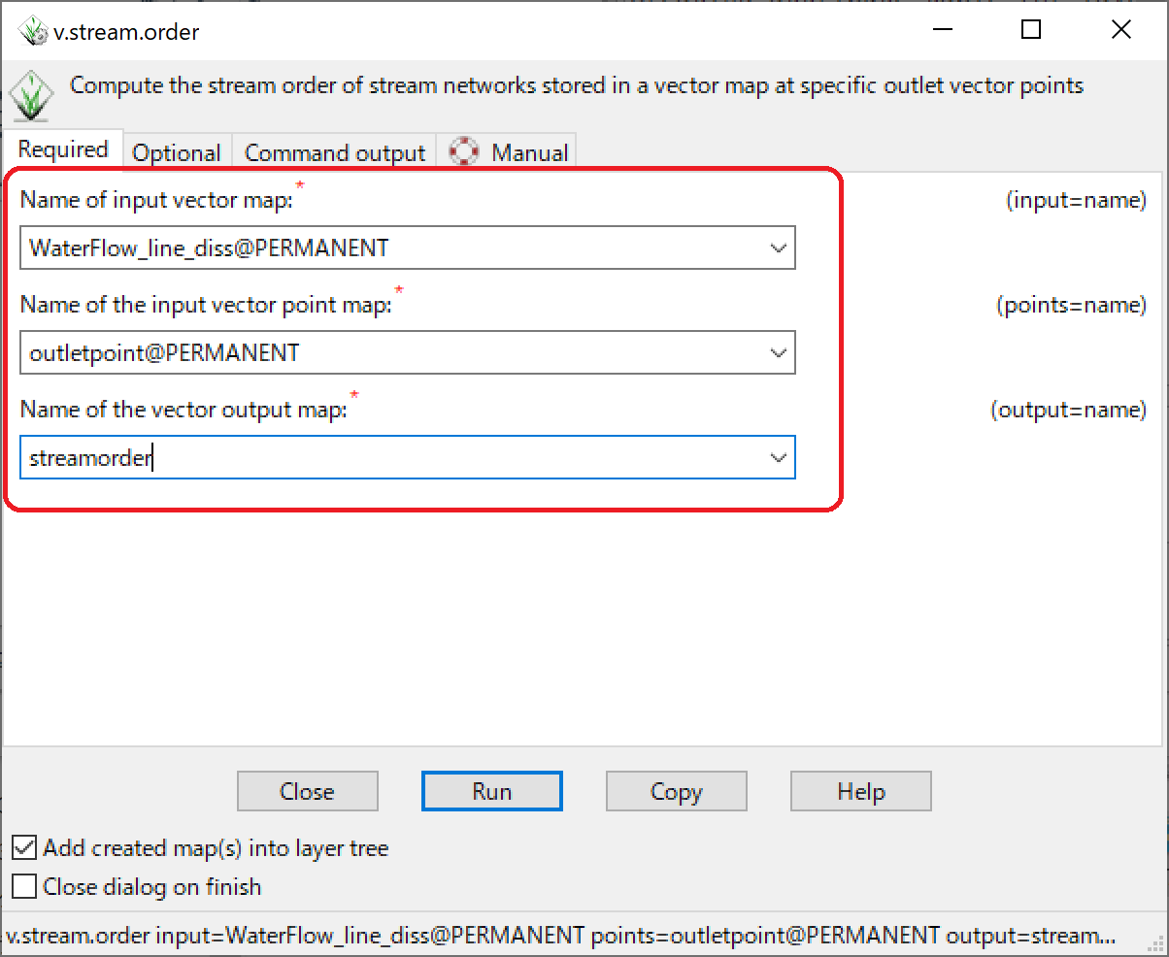Click the "(output=name)" parameter hint
Viewport: 1169px width, 957px height.
[1069, 411]
